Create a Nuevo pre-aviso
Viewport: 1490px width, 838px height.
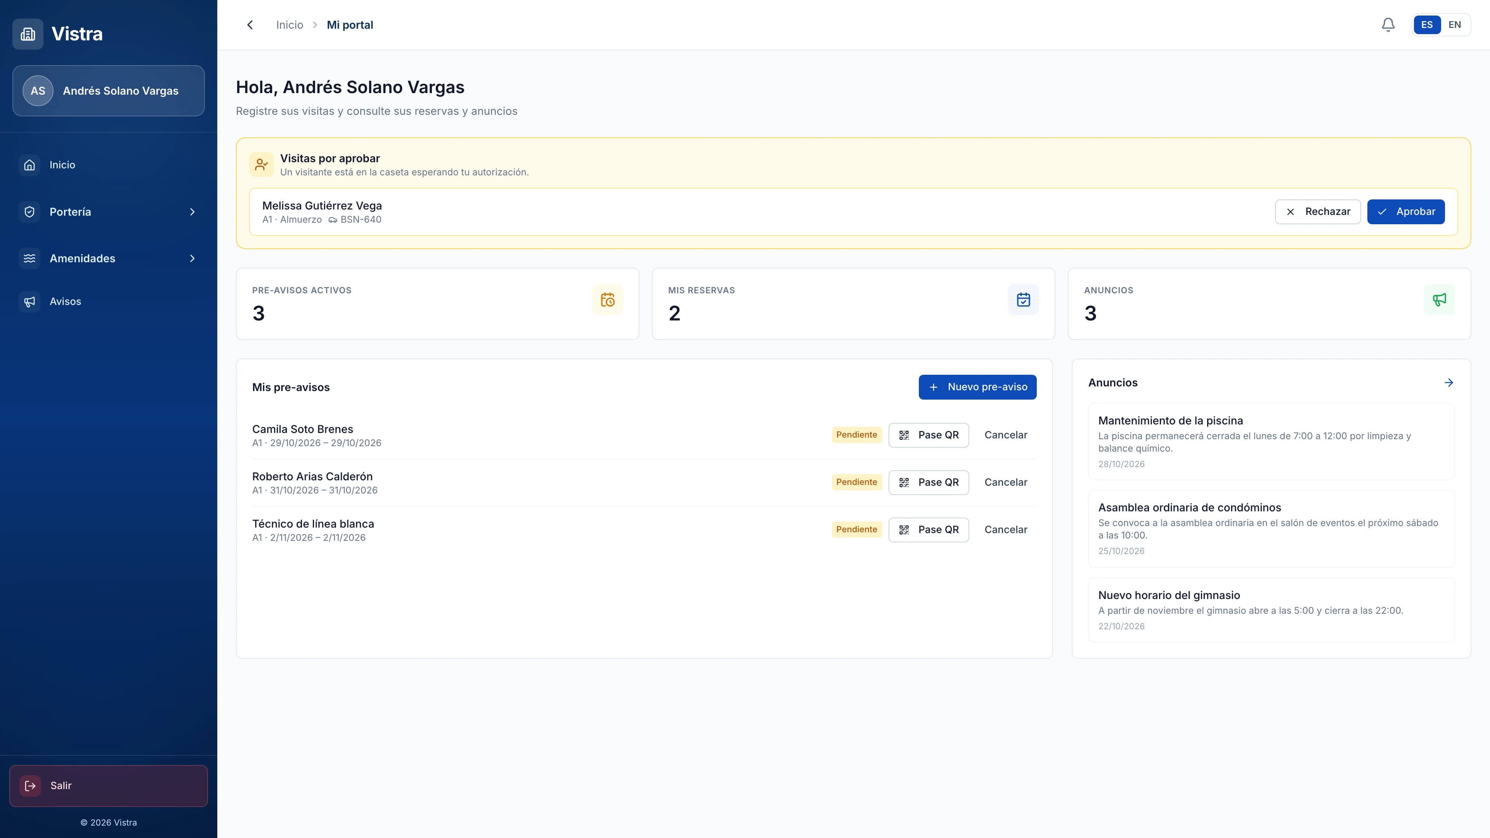tap(977, 387)
